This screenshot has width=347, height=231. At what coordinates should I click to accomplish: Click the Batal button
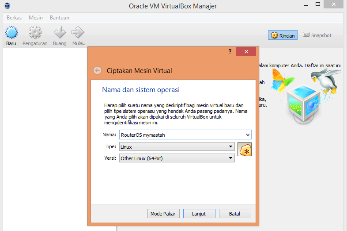pyautogui.click(x=235, y=214)
